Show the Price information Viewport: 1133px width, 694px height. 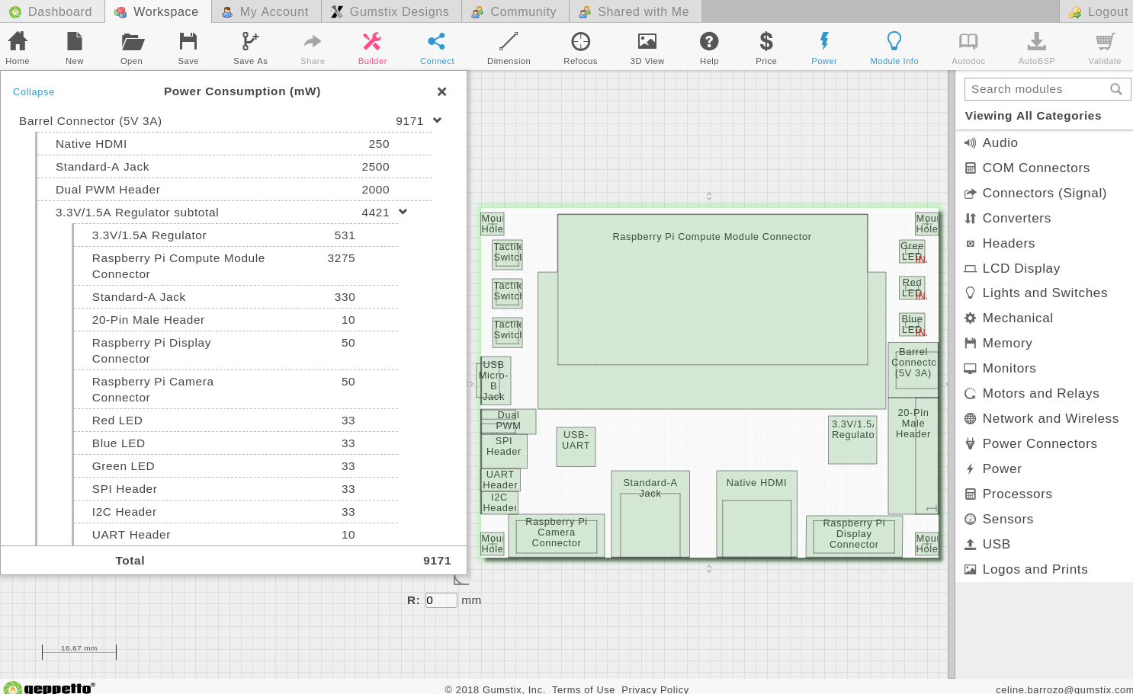(x=766, y=48)
